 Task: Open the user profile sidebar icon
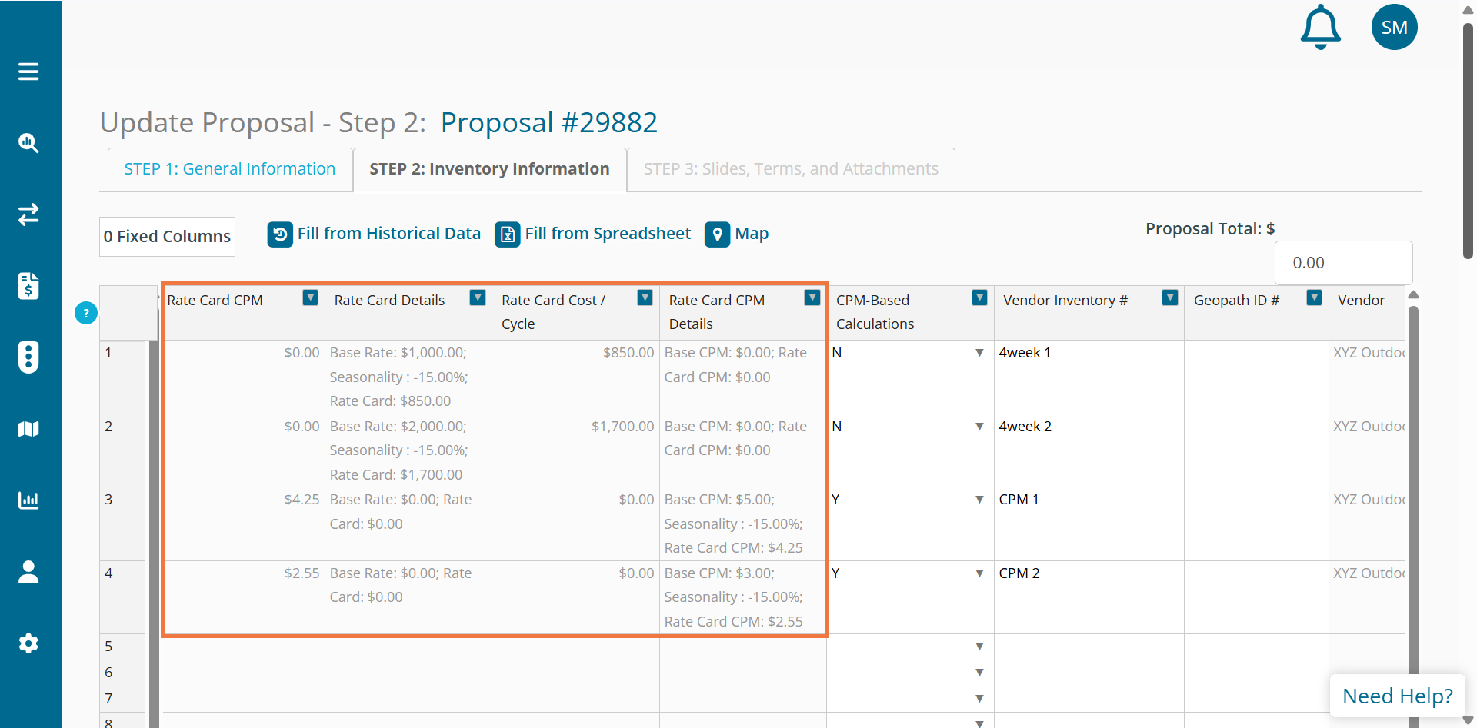(28, 572)
